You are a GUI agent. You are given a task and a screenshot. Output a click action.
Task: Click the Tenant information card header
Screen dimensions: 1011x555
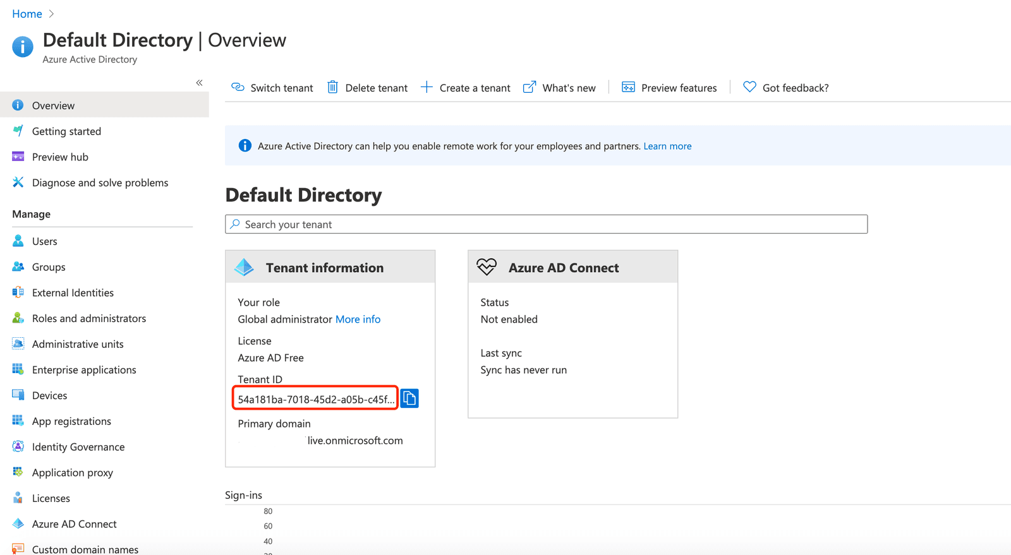tap(330, 267)
